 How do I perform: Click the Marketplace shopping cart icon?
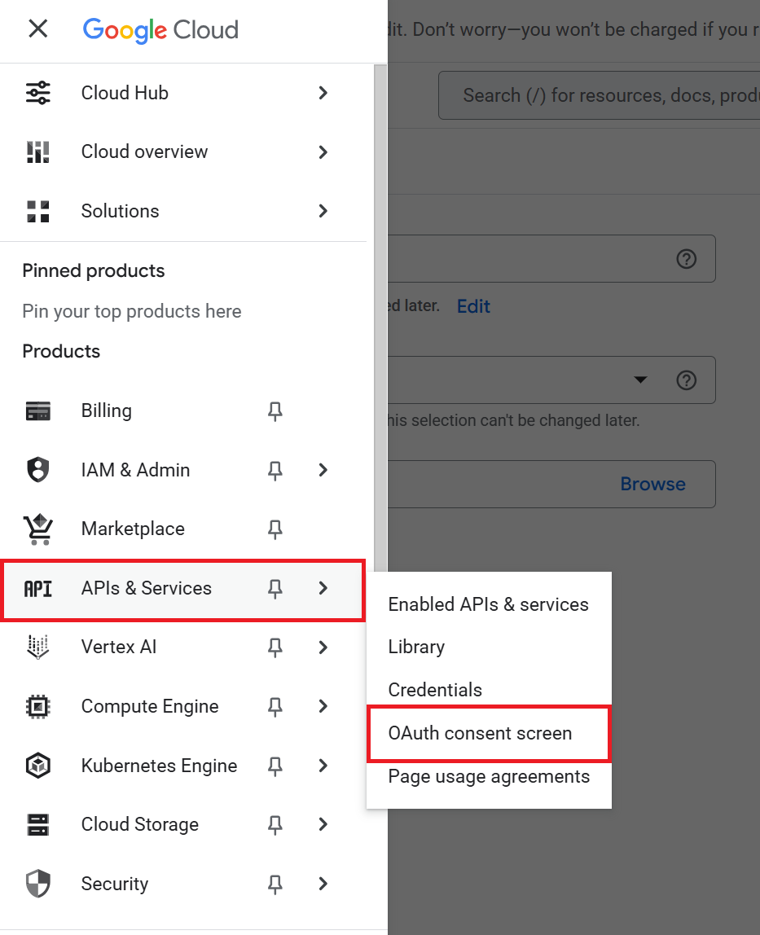[38, 529]
